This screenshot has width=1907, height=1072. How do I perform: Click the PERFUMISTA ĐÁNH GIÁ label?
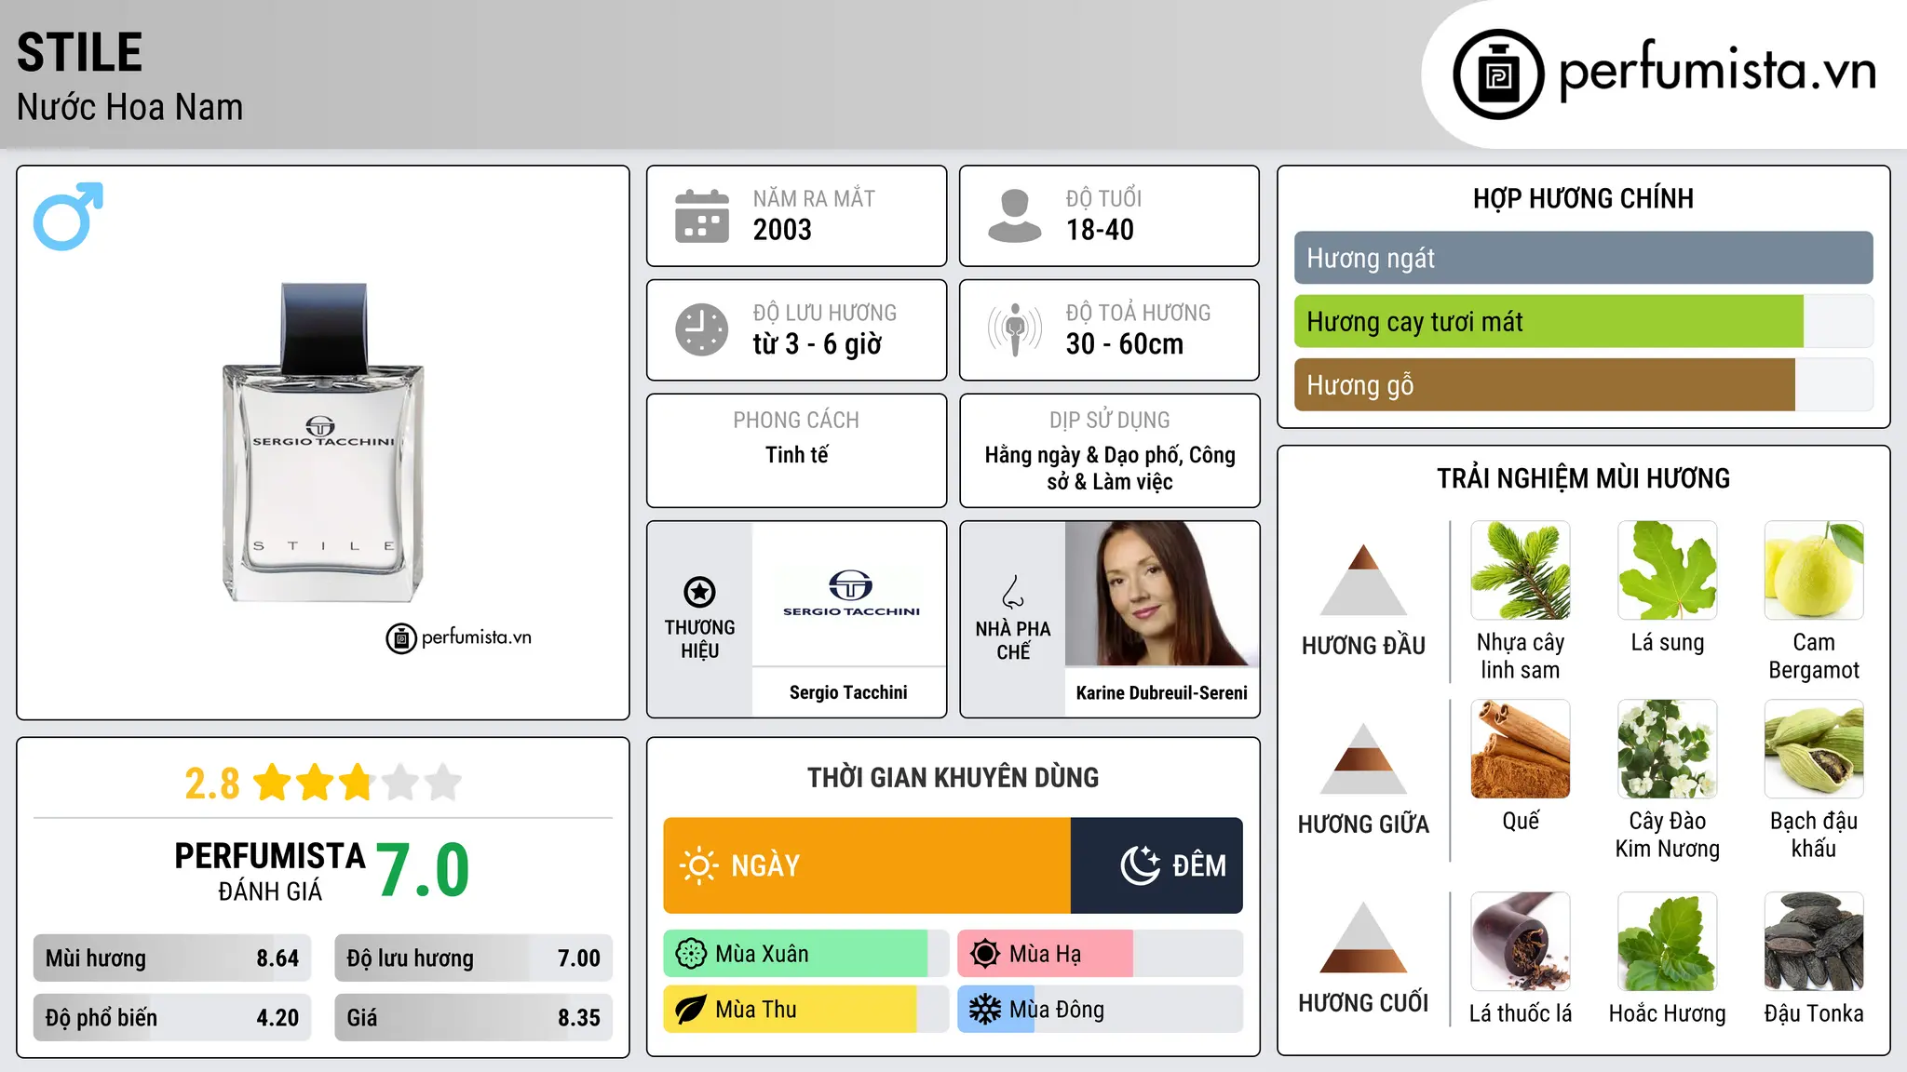point(270,871)
